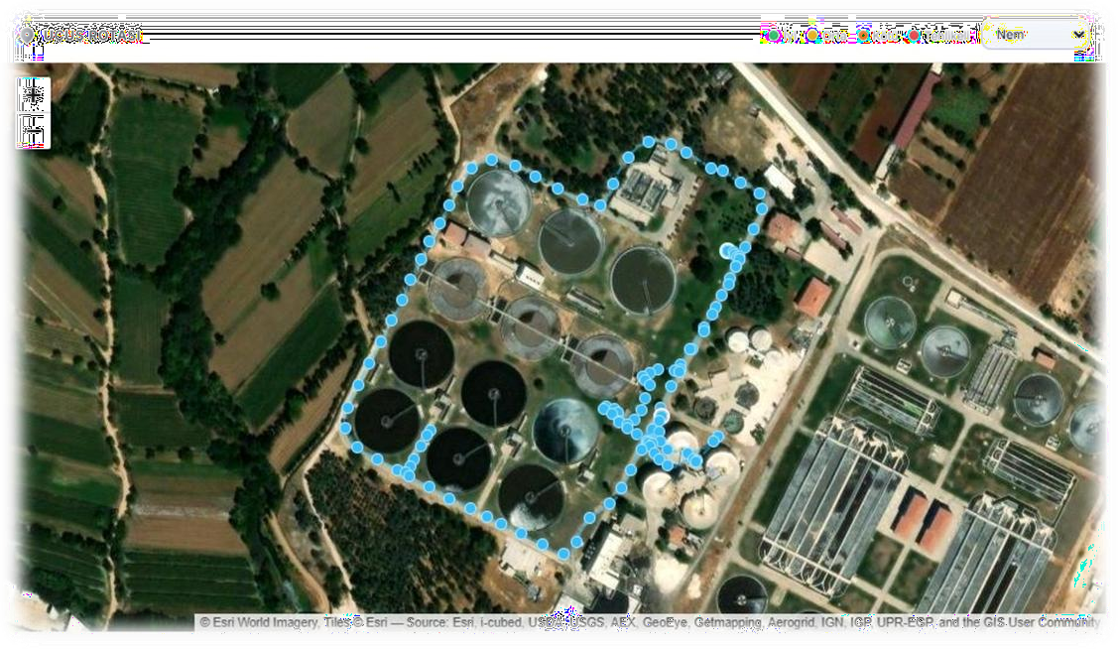
Task: Click the green İyi legend dot
Action: pyautogui.click(x=774, y=35)
